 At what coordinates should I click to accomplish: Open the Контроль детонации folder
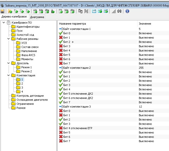coord(30,96)
